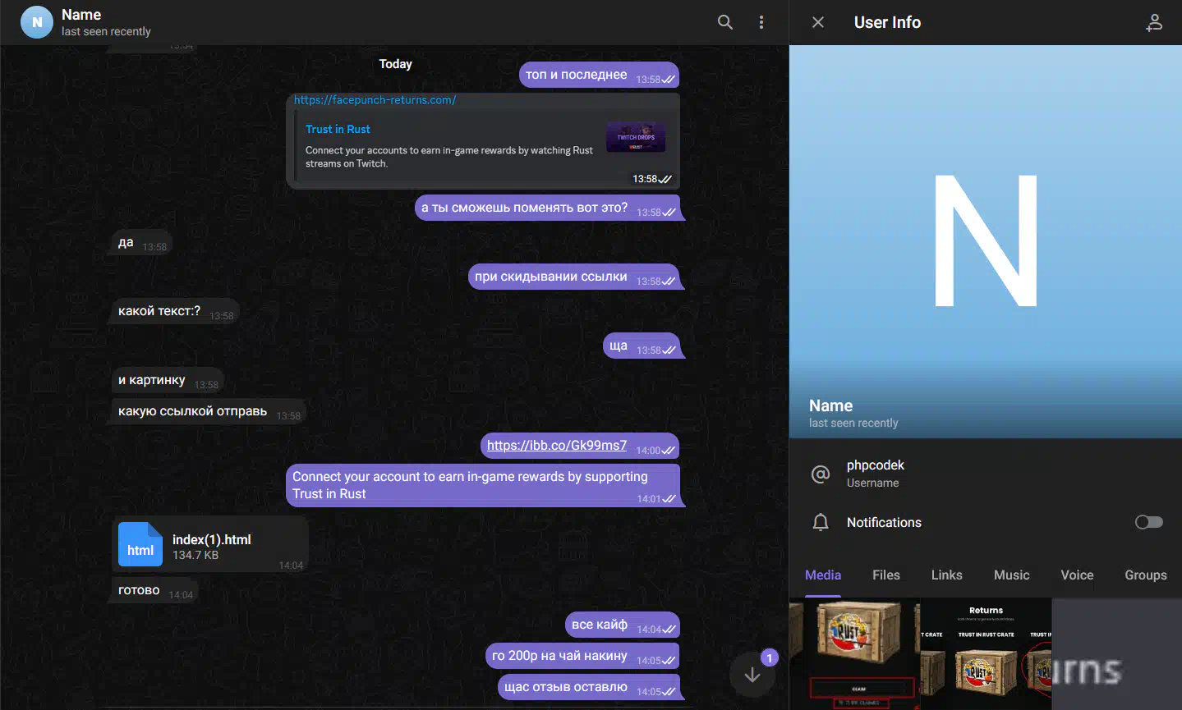Image resolution: width=1182 pixels, height=710 pixels.
Task: Click the 'Connect your account to earn' message
Action: click(x=483, y=485)
